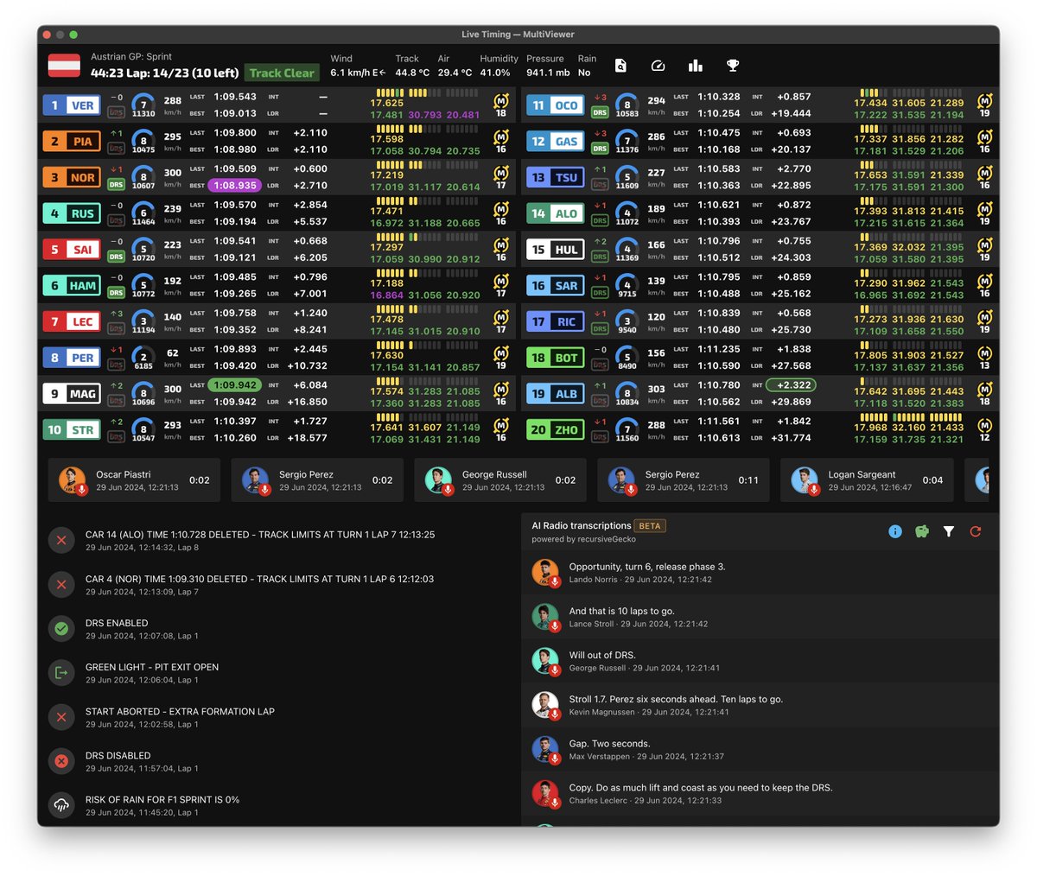Open the bar chart statistics icon
This screenshot has width=1037, height=876.
(695, 66)
